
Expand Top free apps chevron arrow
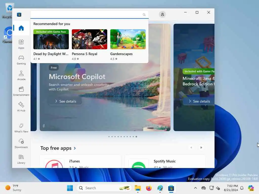coord(75,148)
